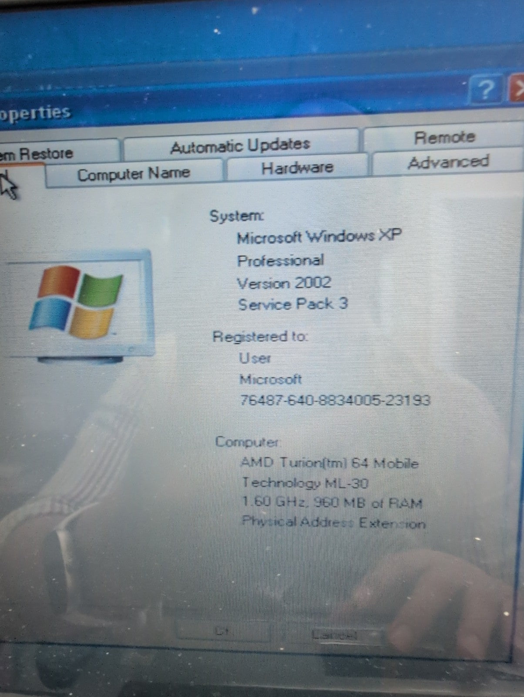
Task: Click the 'Registered to:' label
Action: pos(260,336)
